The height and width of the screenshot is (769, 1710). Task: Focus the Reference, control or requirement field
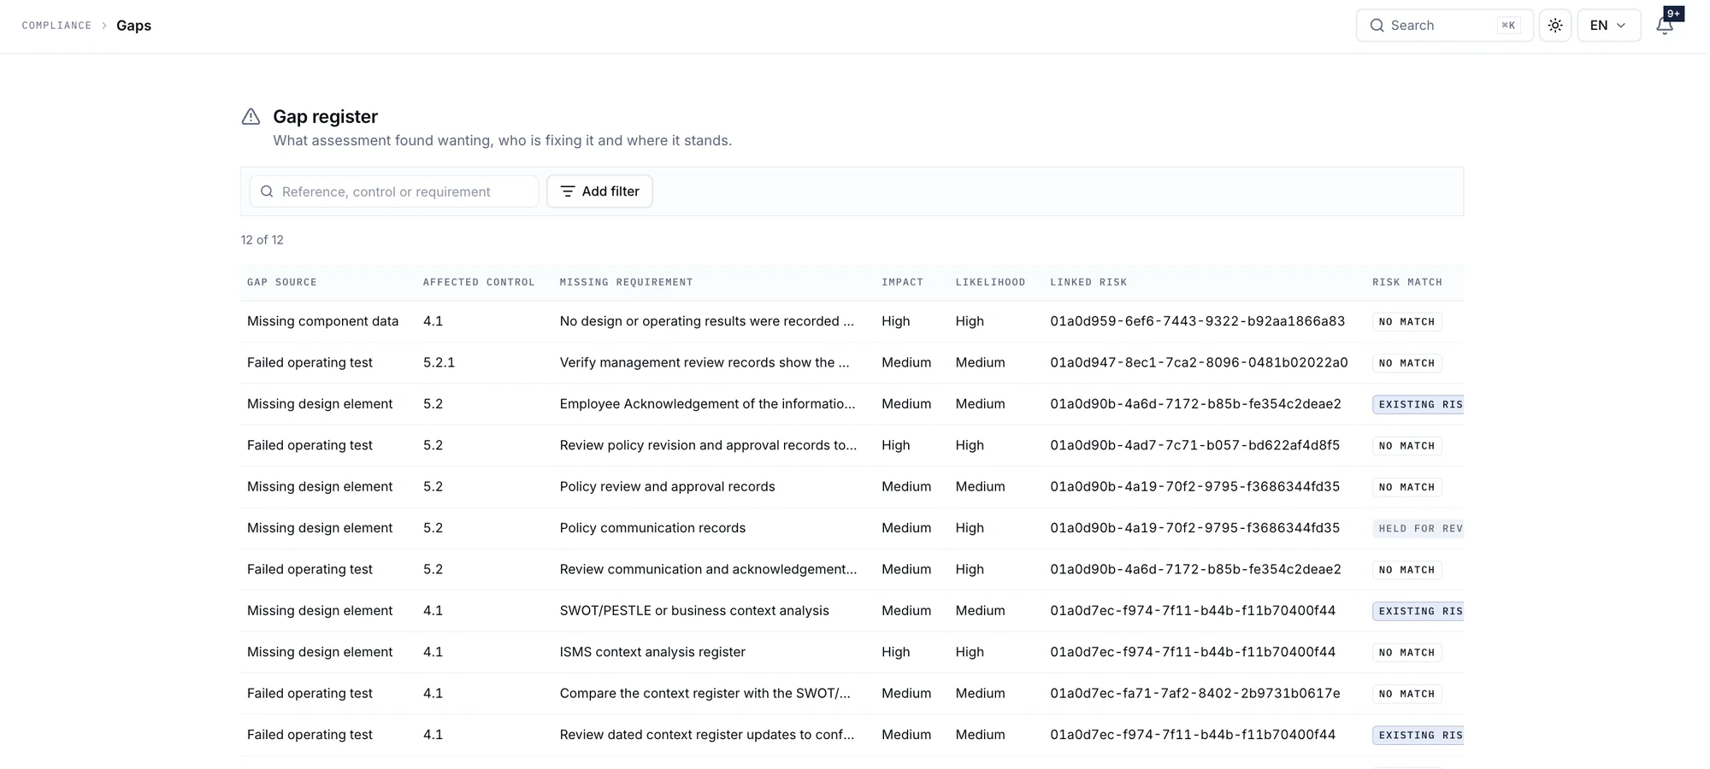coord(394,191)
